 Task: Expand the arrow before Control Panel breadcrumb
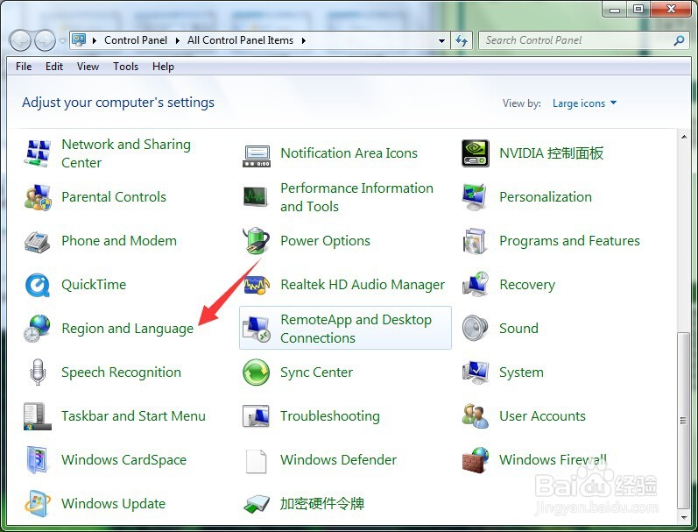coord(95,40)
